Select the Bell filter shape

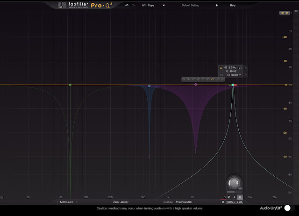pos(184,79)
